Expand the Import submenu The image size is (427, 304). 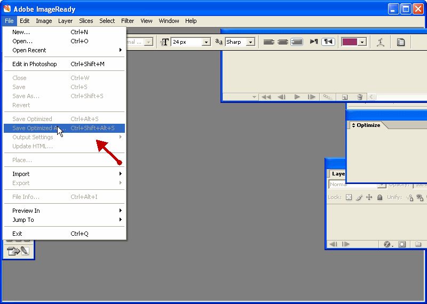65,174
